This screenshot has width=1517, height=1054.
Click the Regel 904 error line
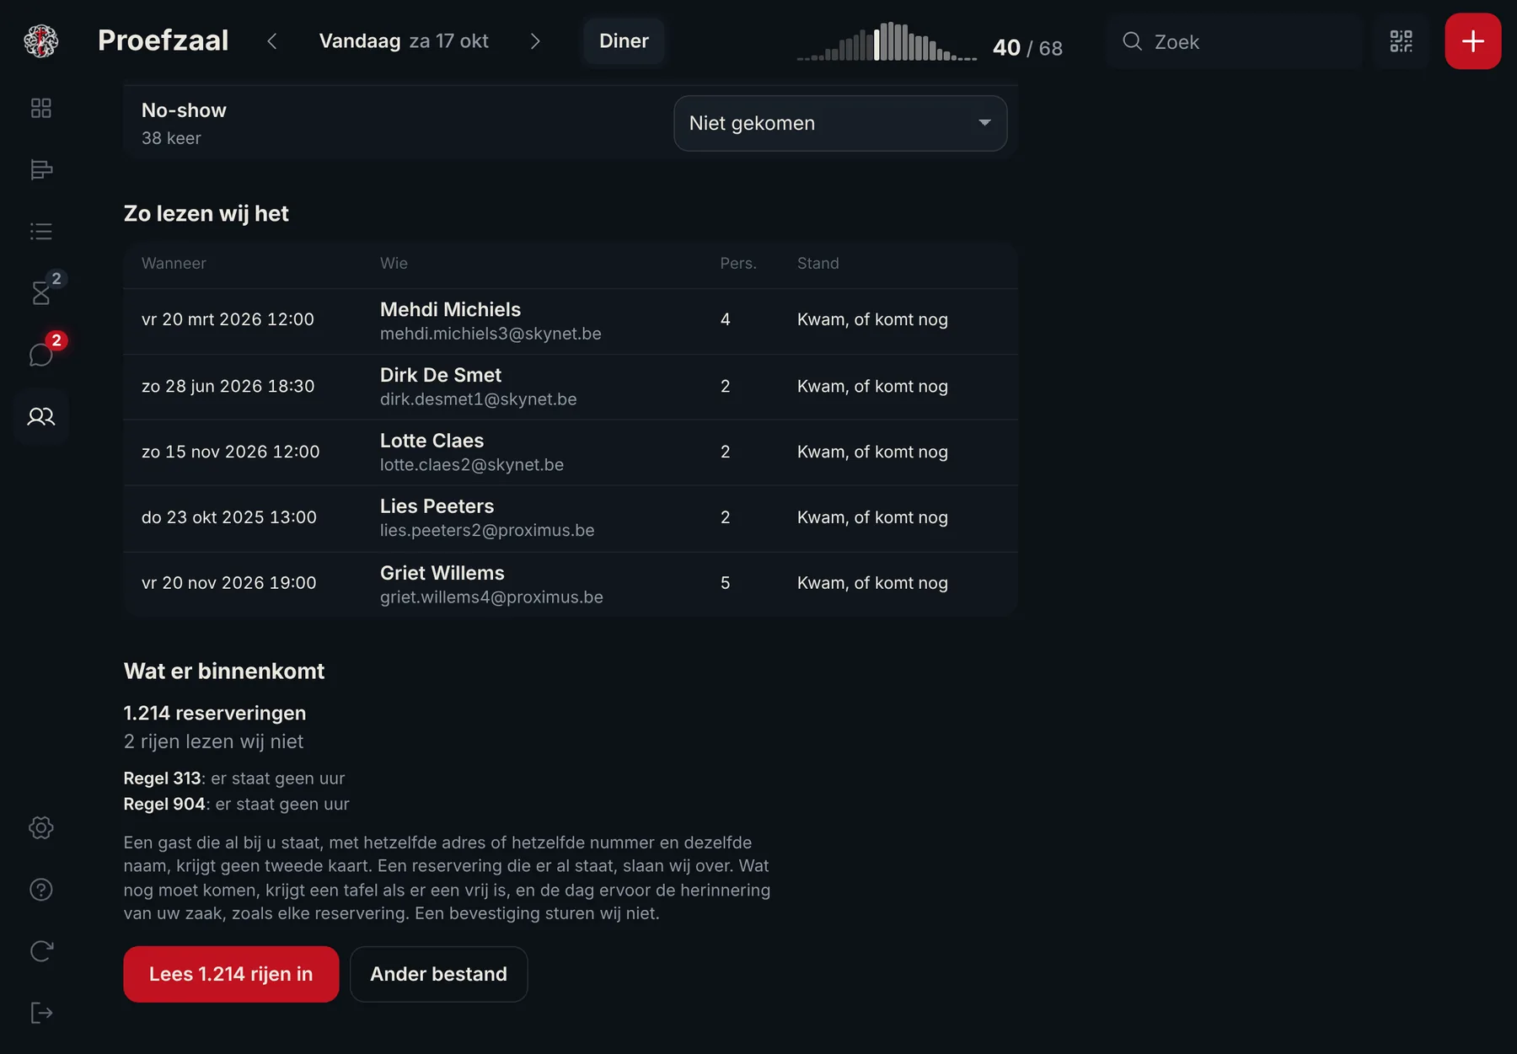(x=236, y=804)
